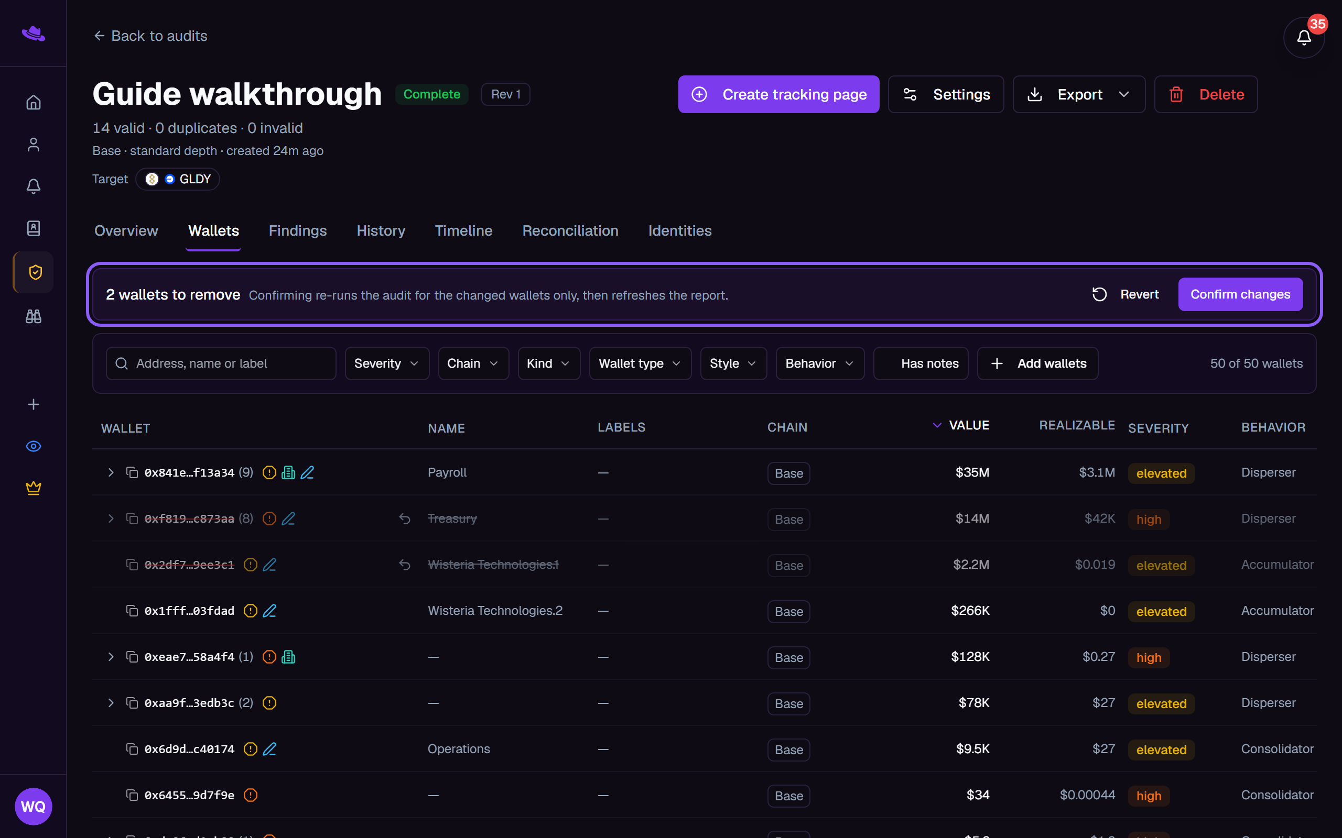Open the Style filter dropdown
1342x838 pixels.
(x=733, y=363)
